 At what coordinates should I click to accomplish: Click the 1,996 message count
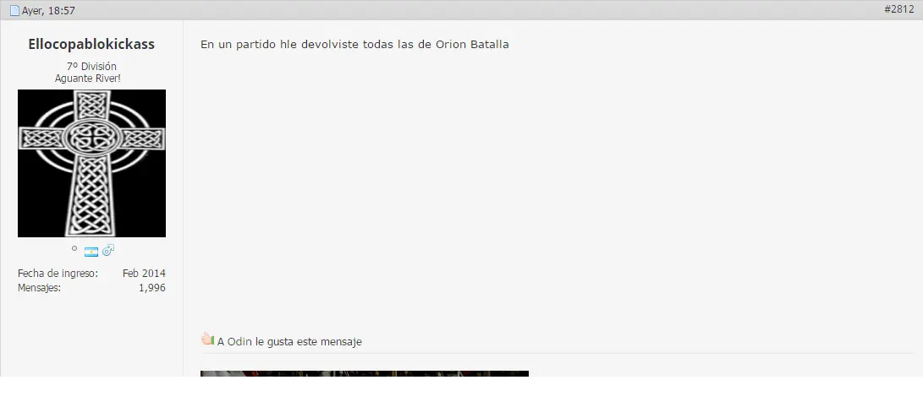point(152,288)
